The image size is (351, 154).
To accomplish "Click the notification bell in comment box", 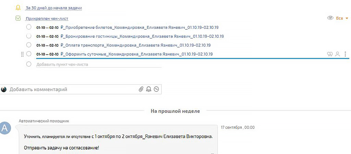I will [x=149, y=89].
